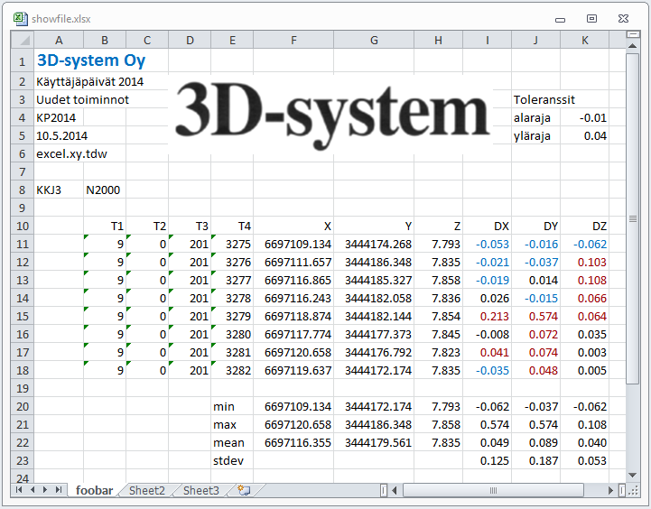Select the yläraja value 0.04

point(584,135)
